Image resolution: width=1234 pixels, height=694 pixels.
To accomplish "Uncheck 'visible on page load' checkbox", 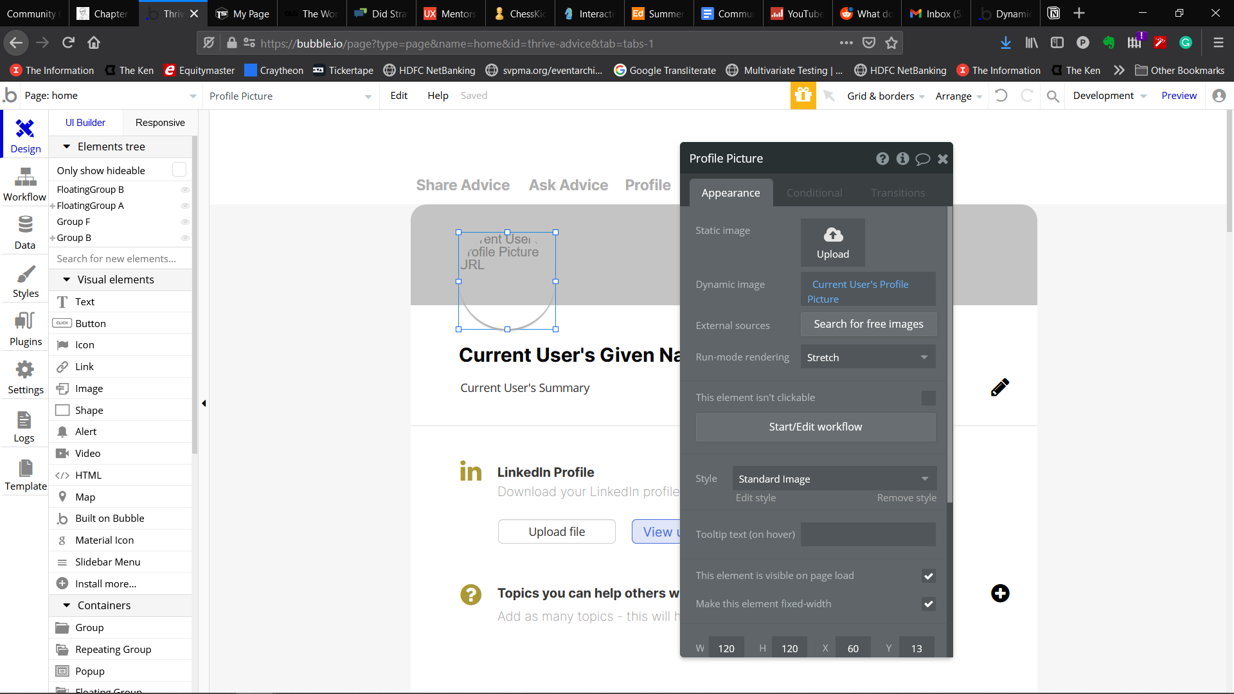I will click(928, 576).
